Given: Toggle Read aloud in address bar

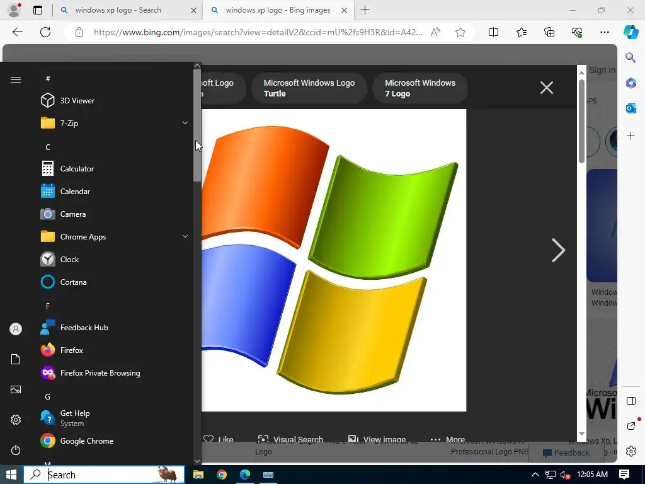Looking at the screenshot, I should (435, 32).
